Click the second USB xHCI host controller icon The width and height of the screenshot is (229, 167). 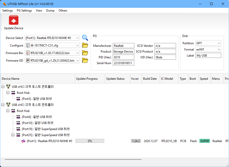click(x=8, y=105)
